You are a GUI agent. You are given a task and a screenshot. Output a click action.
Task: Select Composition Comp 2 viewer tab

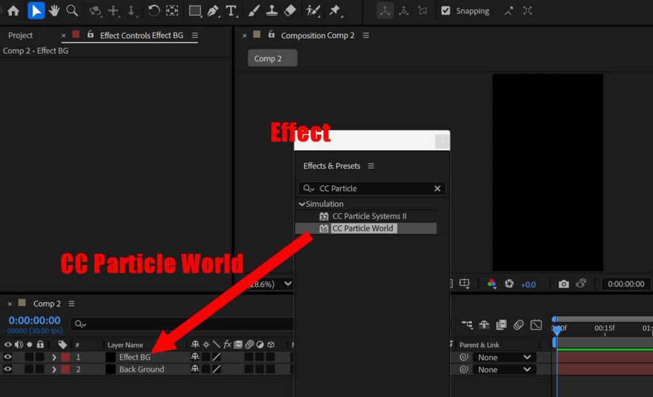click(318, 36)
